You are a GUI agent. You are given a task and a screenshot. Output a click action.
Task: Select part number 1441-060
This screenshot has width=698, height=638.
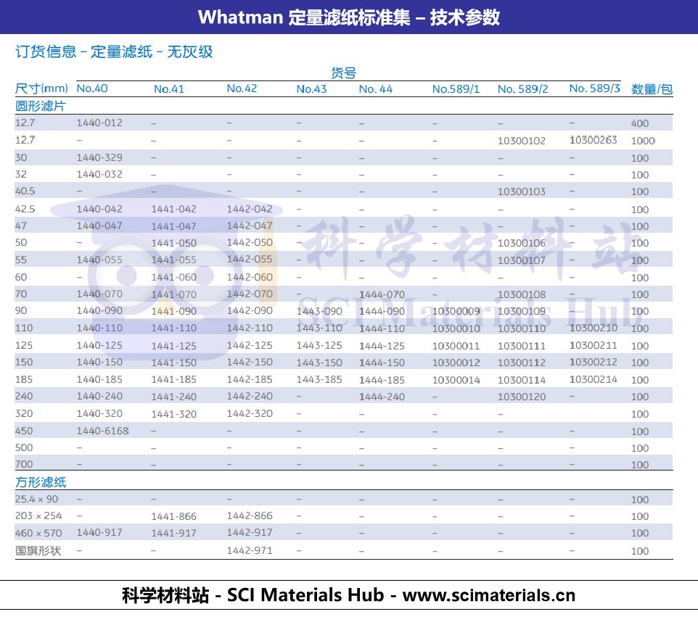coord(173,278)
